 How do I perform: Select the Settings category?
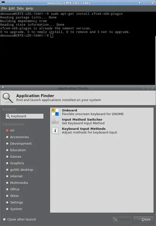pyautogui.click(x=14, y=202)
